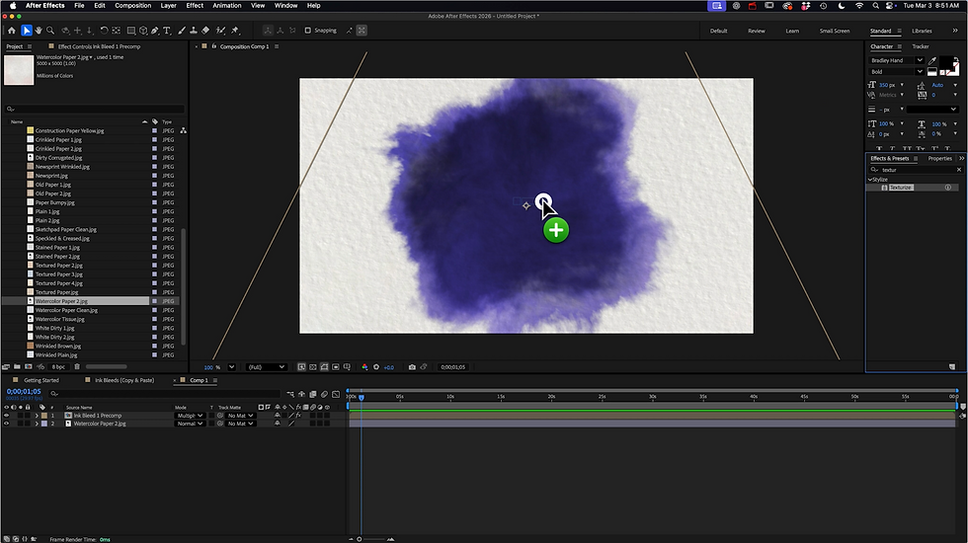Toggle the viewer's transparency grid button
Image resolution: width=968 pixels, height=543 pixels.
coord(313,367)
